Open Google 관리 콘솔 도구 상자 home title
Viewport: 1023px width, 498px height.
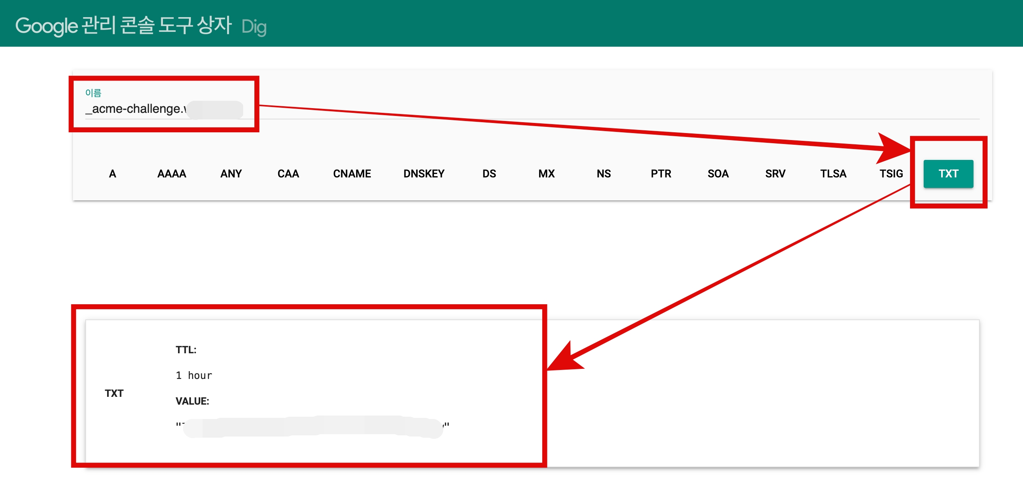123,26
